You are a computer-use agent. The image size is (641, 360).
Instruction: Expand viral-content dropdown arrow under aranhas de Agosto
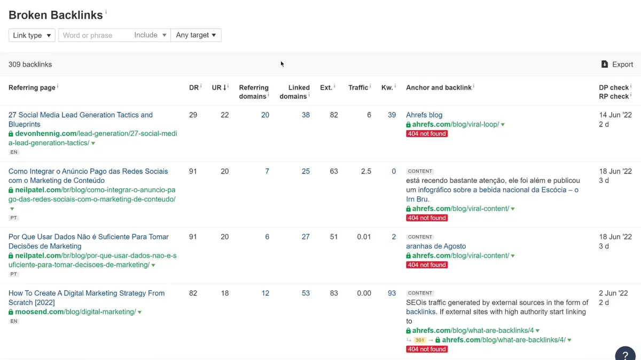pyautogui.click(x=513, y=256)
